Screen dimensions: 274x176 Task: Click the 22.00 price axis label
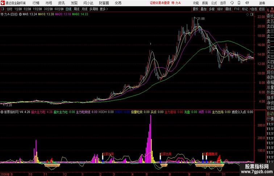coord(261,17)
